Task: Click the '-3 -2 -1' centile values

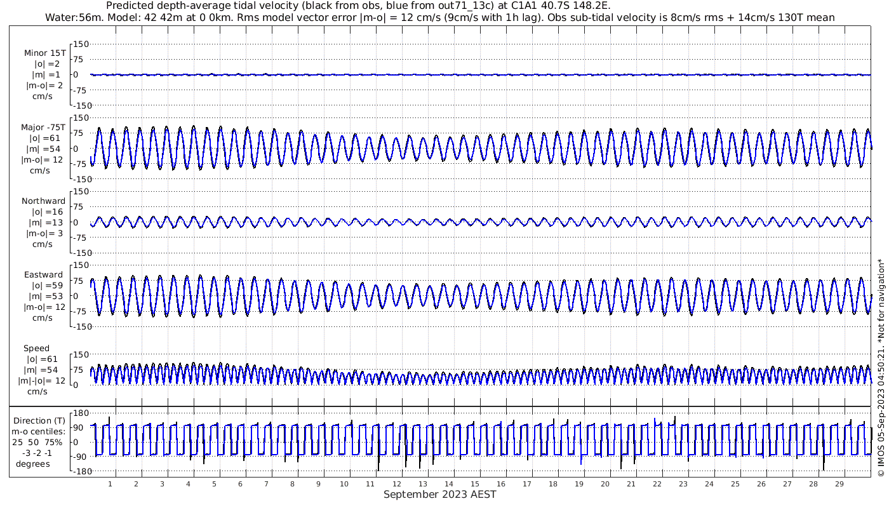Action: click(36, 453)
